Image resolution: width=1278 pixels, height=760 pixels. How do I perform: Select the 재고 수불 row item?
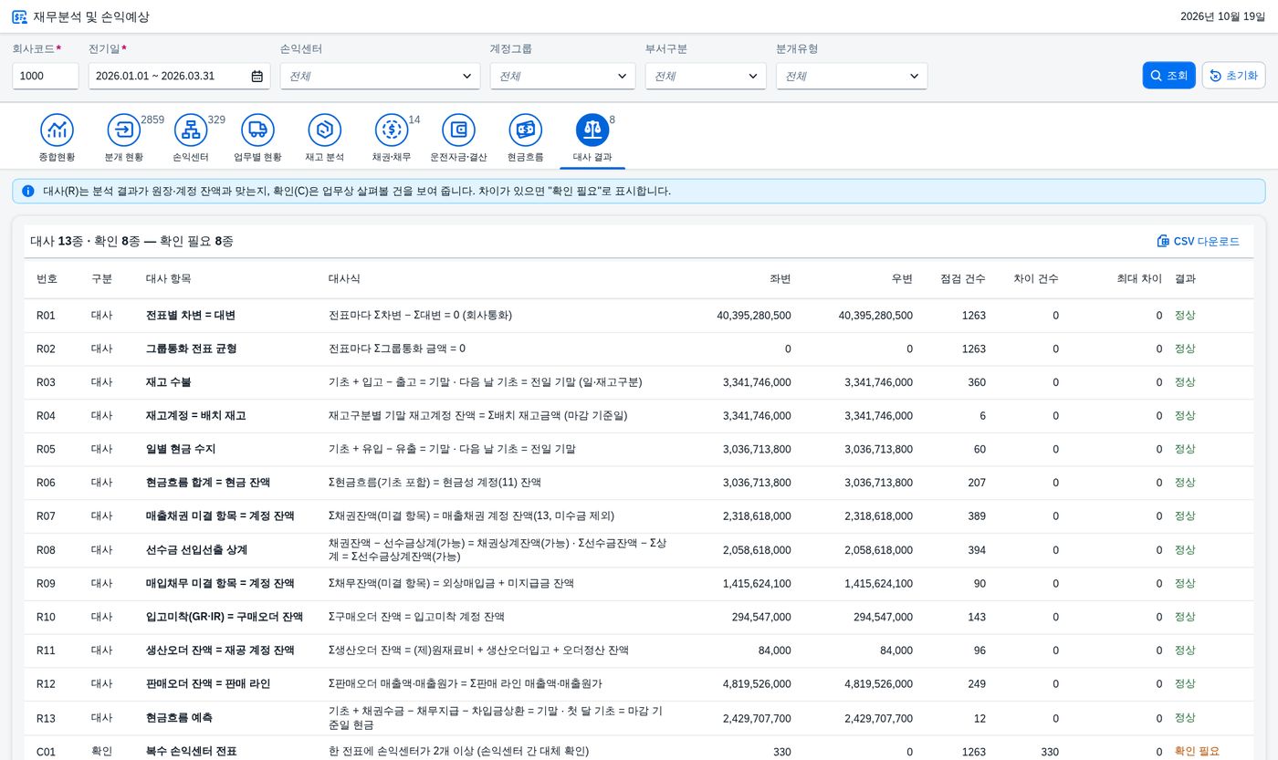point(169,382)
